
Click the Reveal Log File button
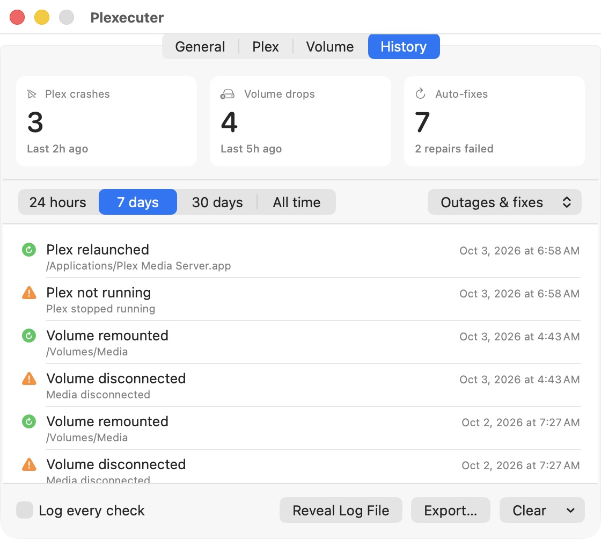[341, 510]
